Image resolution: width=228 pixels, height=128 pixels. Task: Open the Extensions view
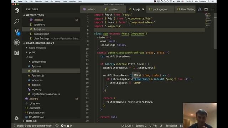point(17,53)
